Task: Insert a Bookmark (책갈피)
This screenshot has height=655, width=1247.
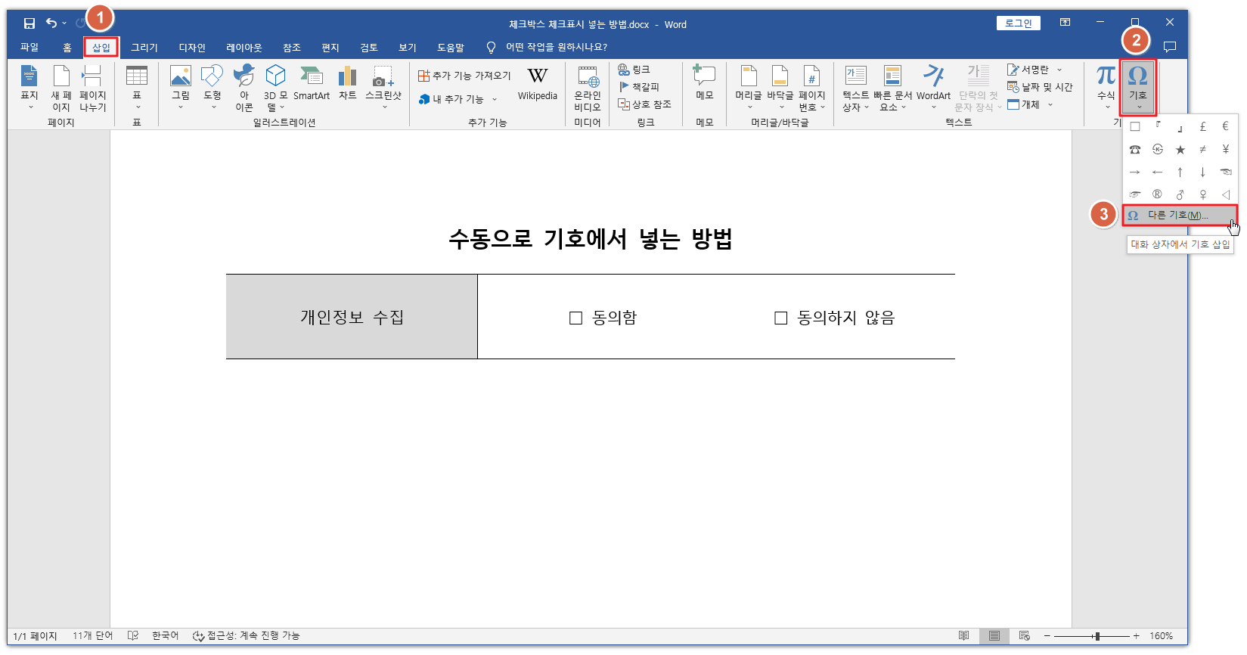Action: click(x=639, y=87)
